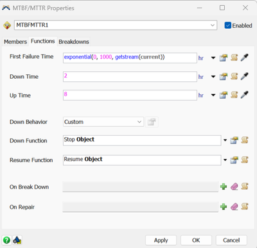
Task: Click the On Break Down field
Action: click(141, 187)
